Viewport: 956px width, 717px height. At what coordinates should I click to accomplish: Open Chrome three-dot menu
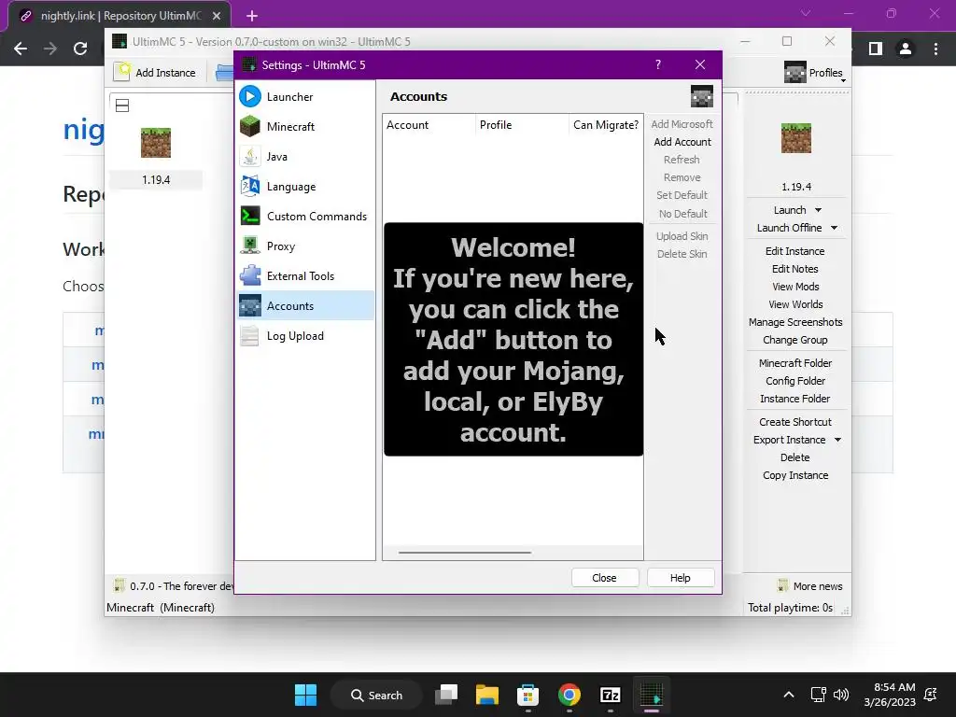point(935,49)
